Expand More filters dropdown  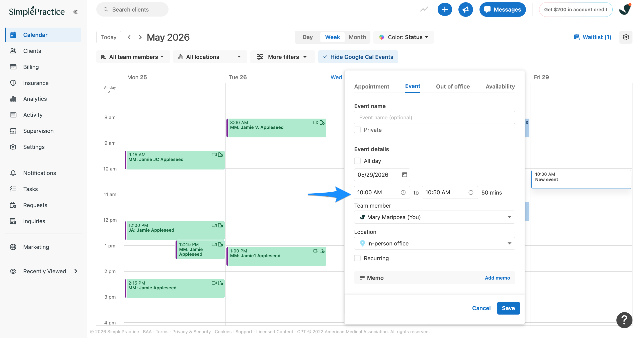282,57
